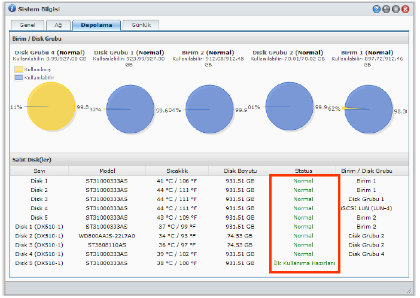Click the iSCSI LUN (LUN-4) entry
Screen dimensions: 420x298
[366, 208]
